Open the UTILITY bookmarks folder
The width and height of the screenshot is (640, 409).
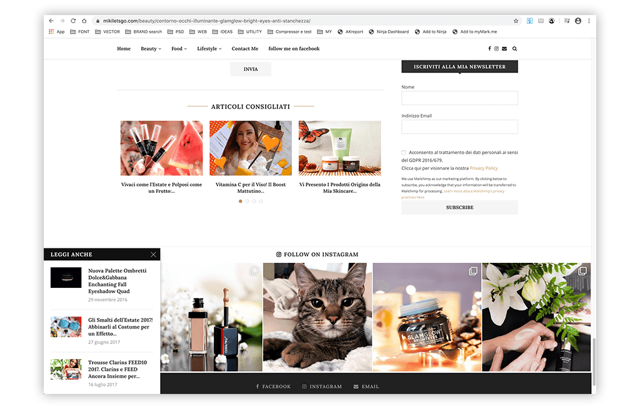(250, 32)
